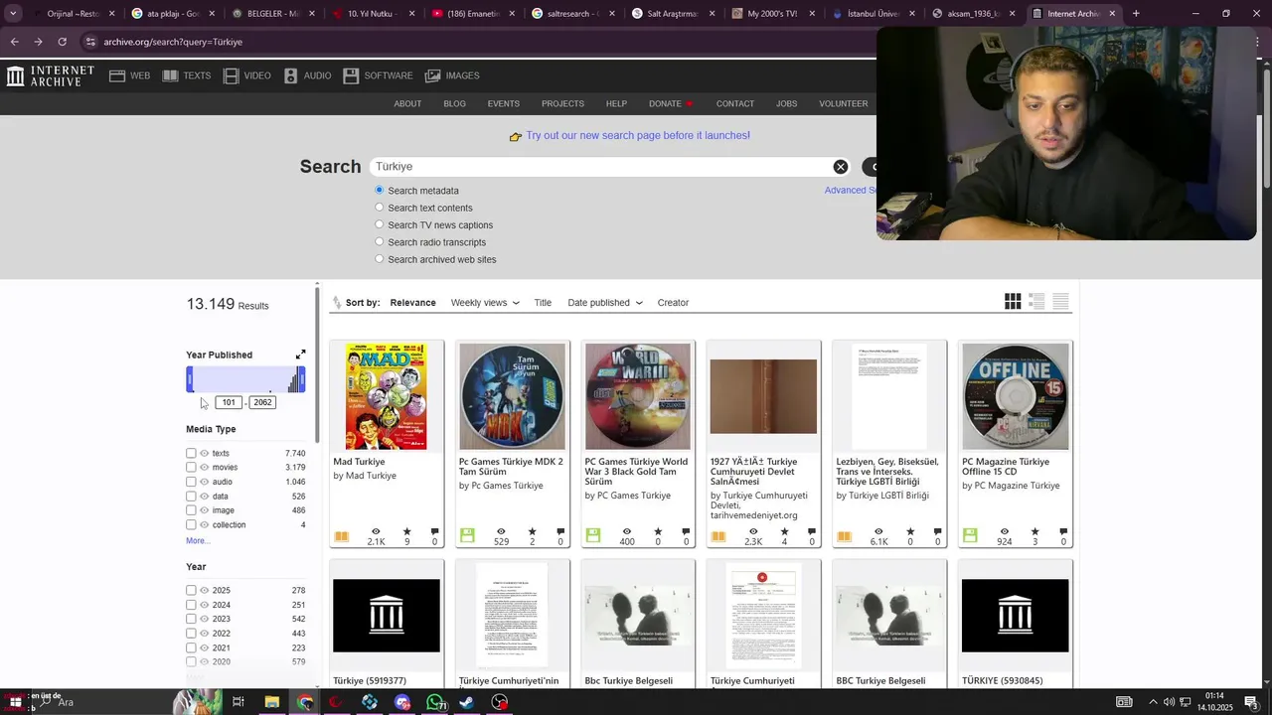Select Search radio transcripts radio button
The height and width of the screenshot is (715, 1272).
379,241
